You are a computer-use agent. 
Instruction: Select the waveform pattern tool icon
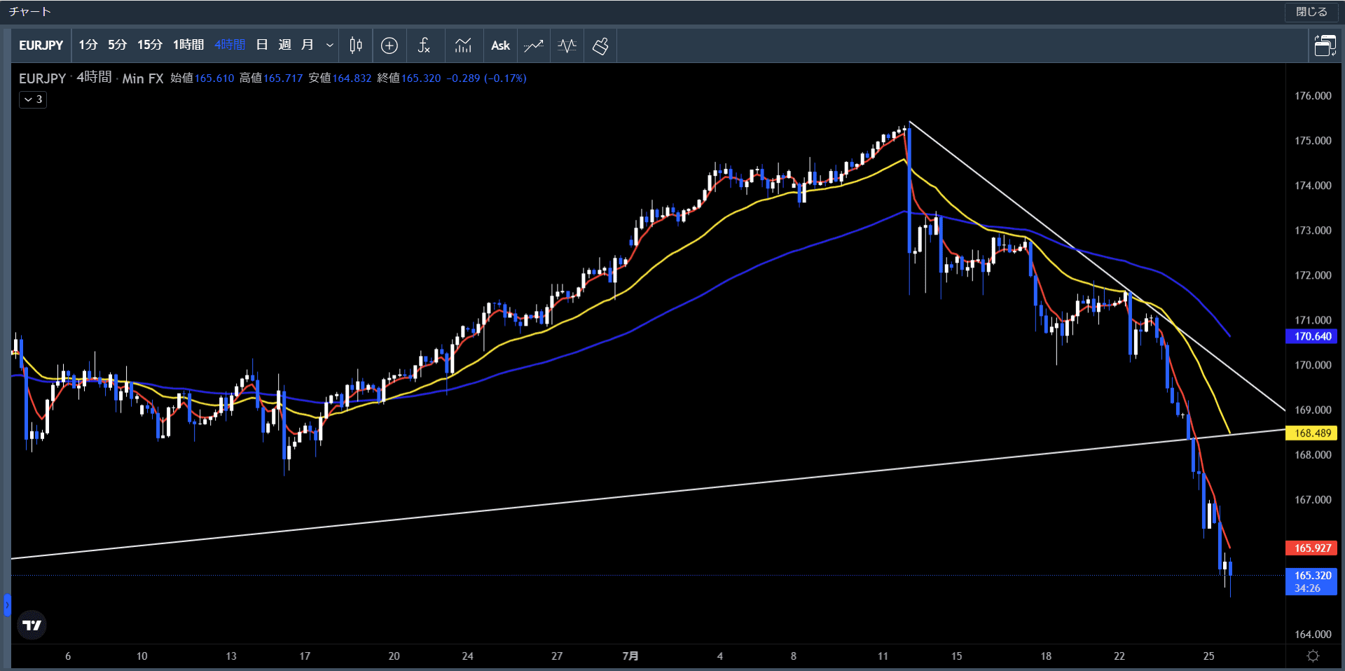[x=567, y=46]
